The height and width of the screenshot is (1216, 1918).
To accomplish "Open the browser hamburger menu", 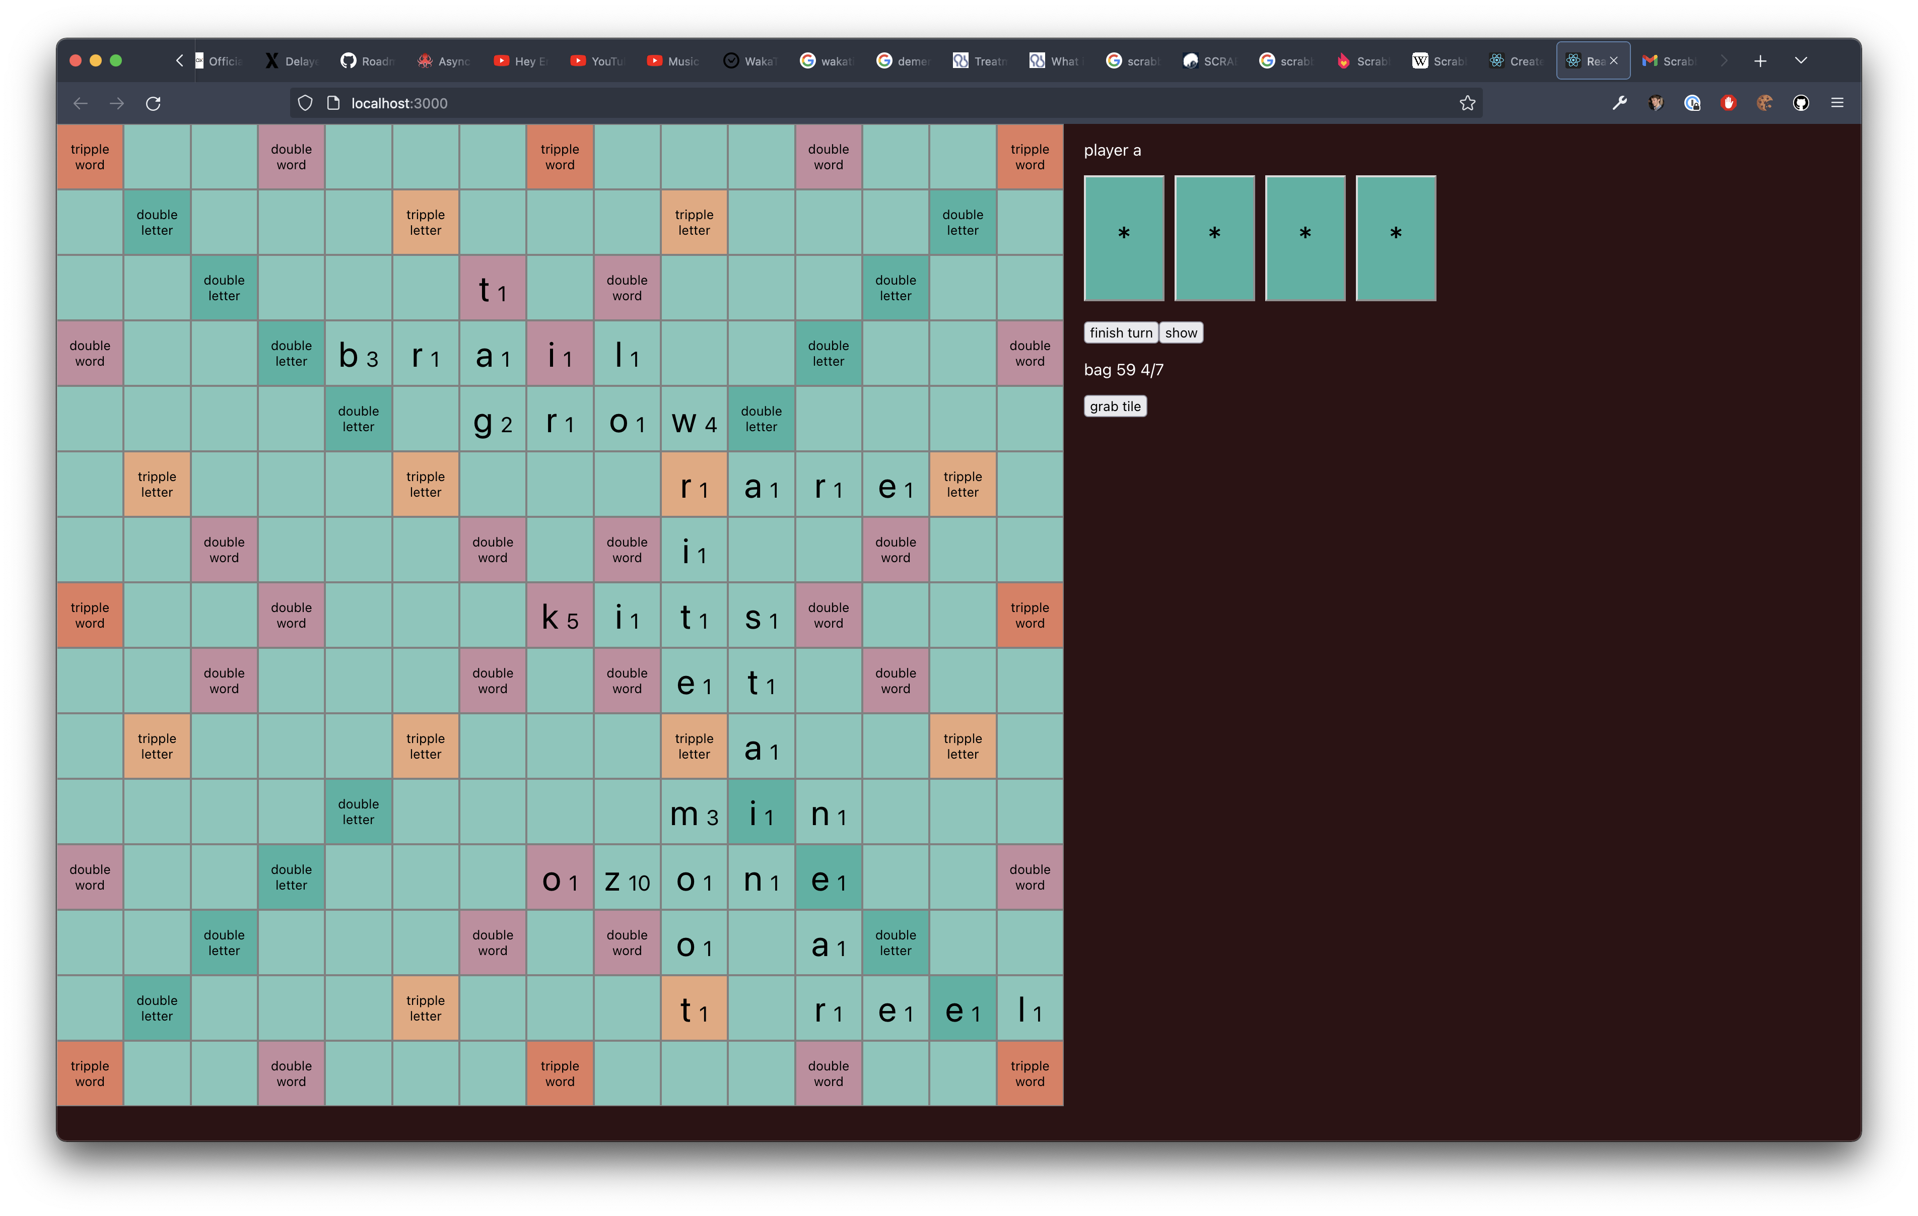I will pyautogui.click(x=1838, y=103).
